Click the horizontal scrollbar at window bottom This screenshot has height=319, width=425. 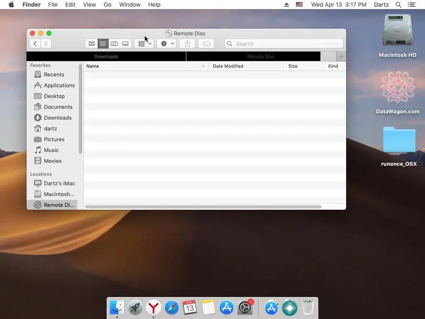coord(203,207)
